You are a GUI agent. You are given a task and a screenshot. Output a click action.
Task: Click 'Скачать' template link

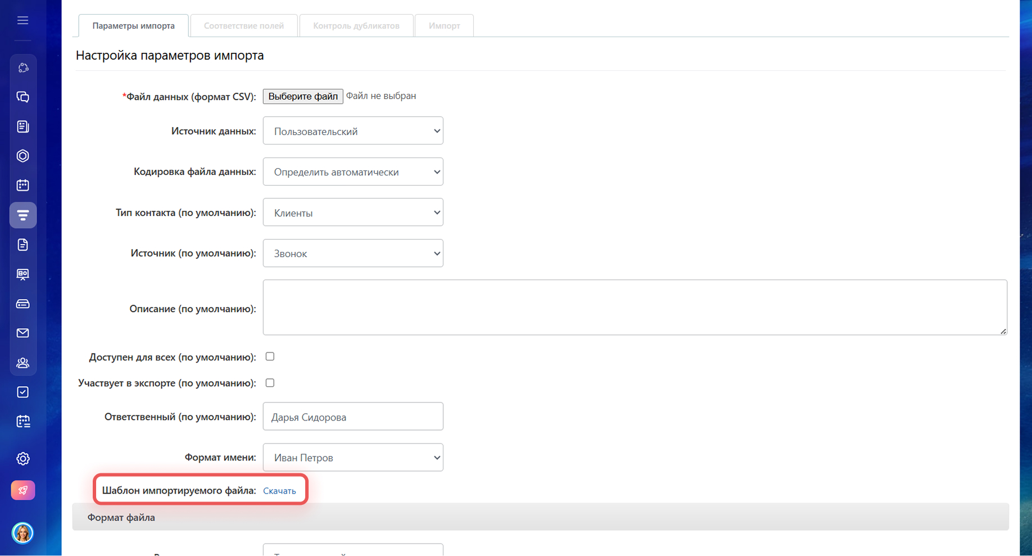pos(279,491)
